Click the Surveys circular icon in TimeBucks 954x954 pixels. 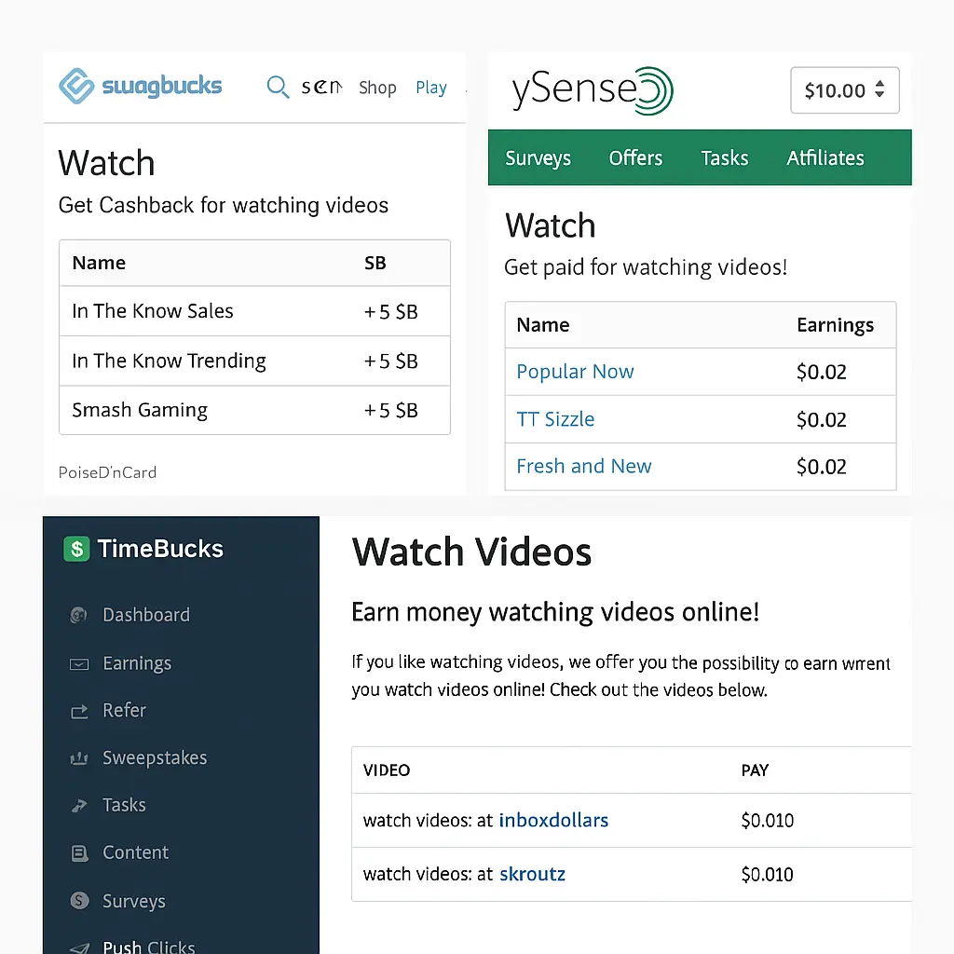tap(79, 901)
